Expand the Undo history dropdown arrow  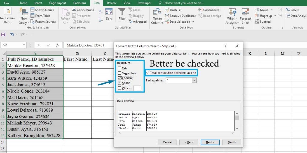tap(16, 34)
